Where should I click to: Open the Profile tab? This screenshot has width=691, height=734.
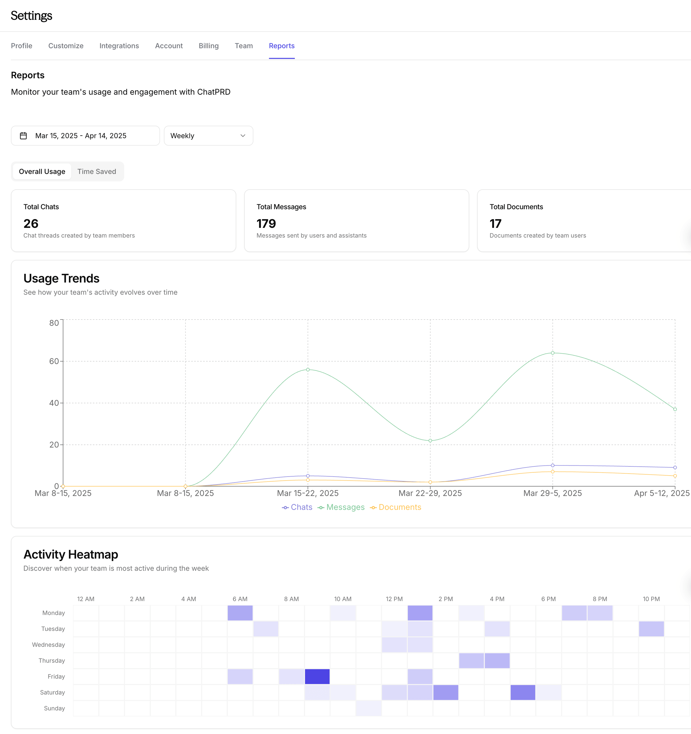(x=21, y=46)
